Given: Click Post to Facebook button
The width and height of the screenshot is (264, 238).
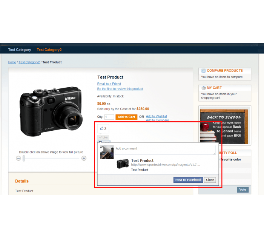Looking at the screenshot, I should (x=188, y=180).
